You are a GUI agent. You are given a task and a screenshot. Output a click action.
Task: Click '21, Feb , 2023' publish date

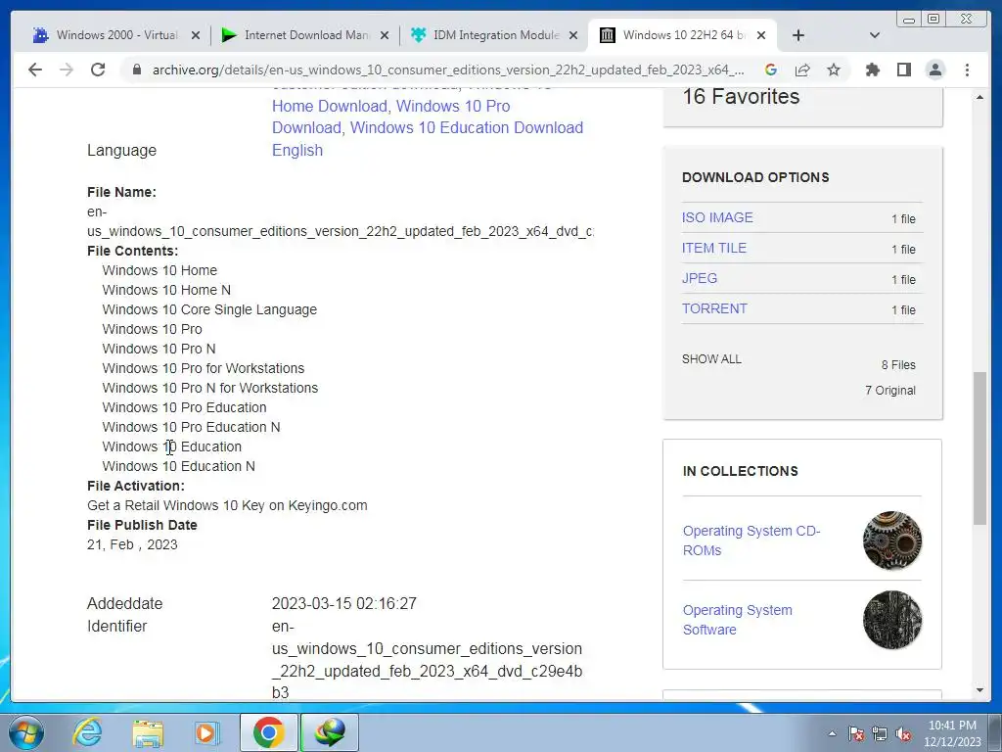[x=132, y=544]
